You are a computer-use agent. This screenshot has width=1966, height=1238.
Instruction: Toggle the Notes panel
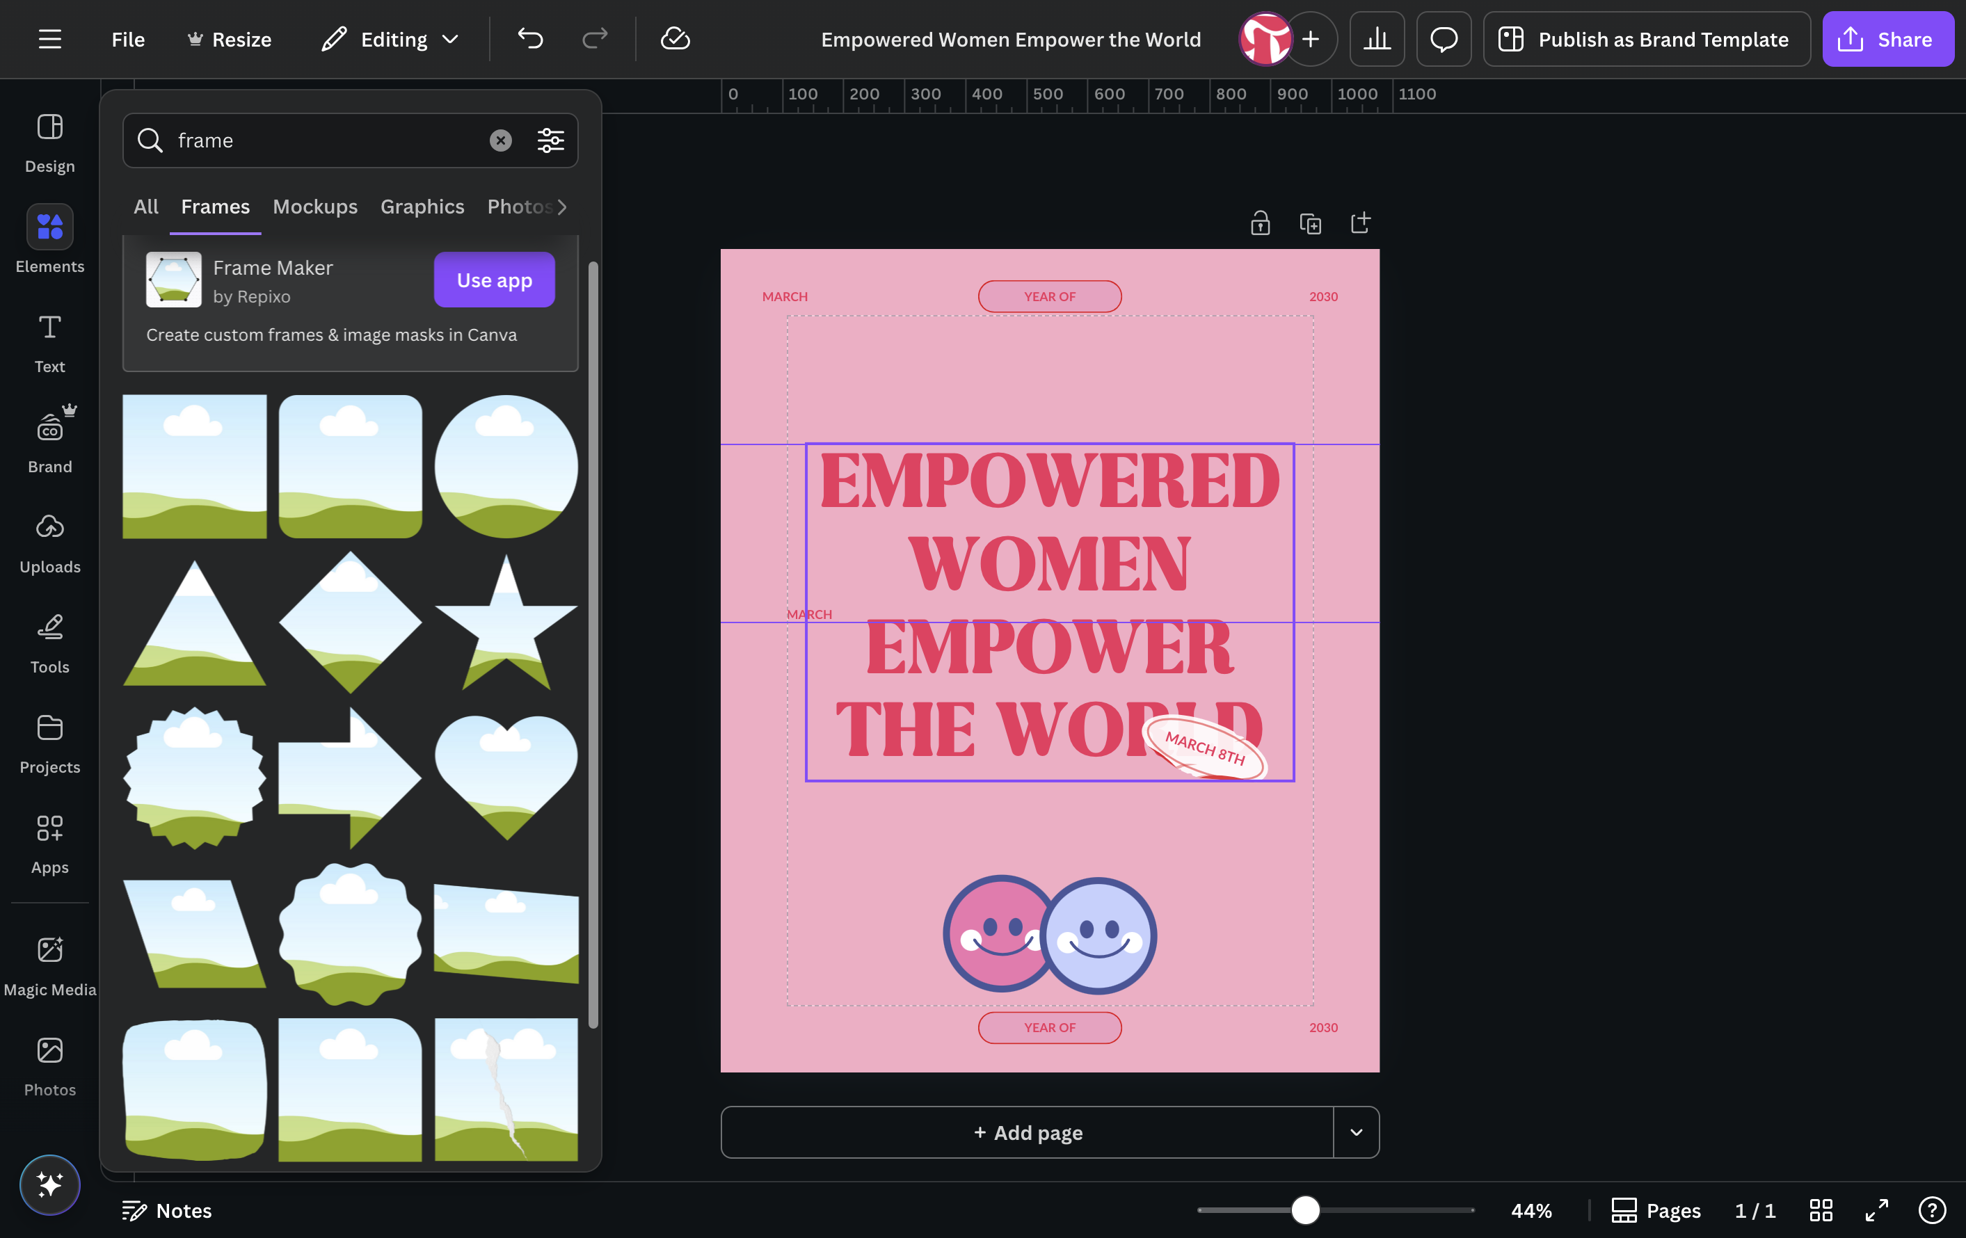tap(166, 1210)
